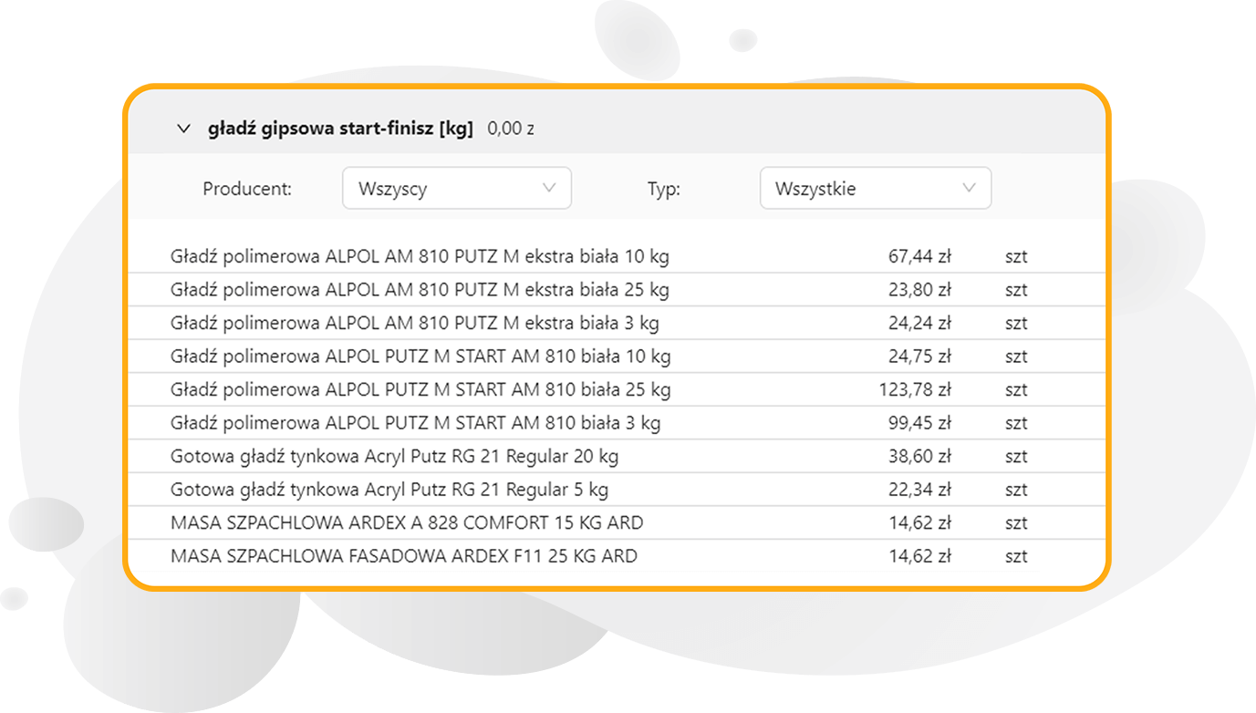1256x713 pixels.
Task: Click the 0,00 total in the section header
Action: tap(511, 129)
